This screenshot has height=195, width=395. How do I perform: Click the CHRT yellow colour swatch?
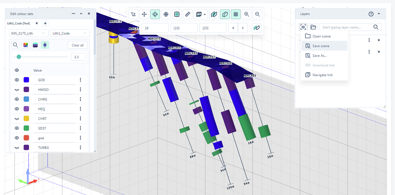[x=26, y=119]
